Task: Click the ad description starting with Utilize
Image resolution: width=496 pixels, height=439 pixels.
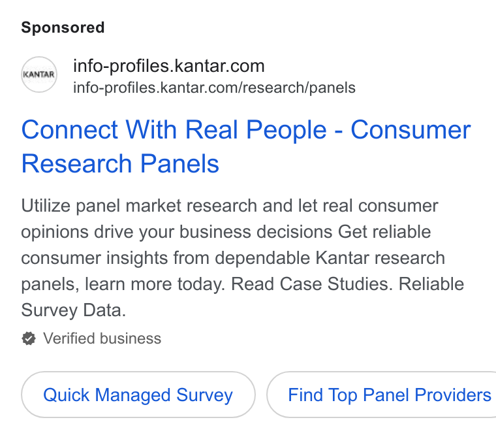Action: 242,258
